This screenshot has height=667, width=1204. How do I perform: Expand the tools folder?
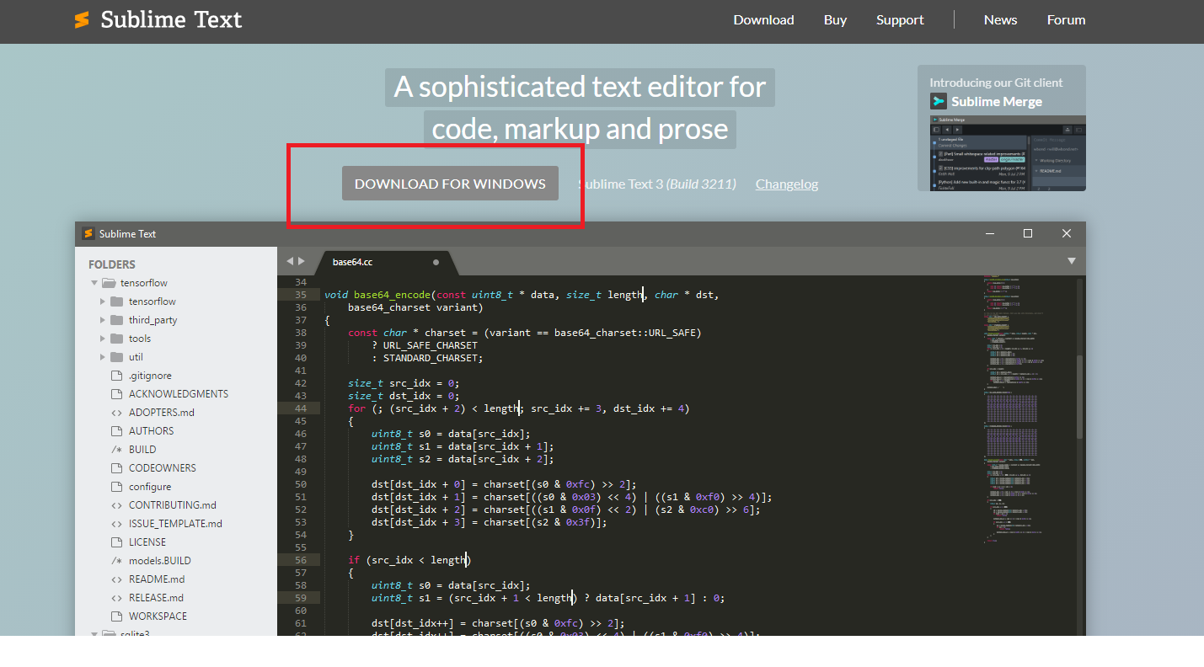pyautogui.click(x=103, y=339)
